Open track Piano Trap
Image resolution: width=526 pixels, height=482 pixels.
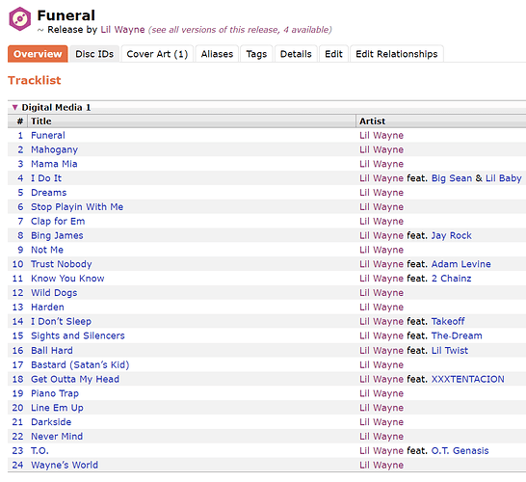coord(55,393)
